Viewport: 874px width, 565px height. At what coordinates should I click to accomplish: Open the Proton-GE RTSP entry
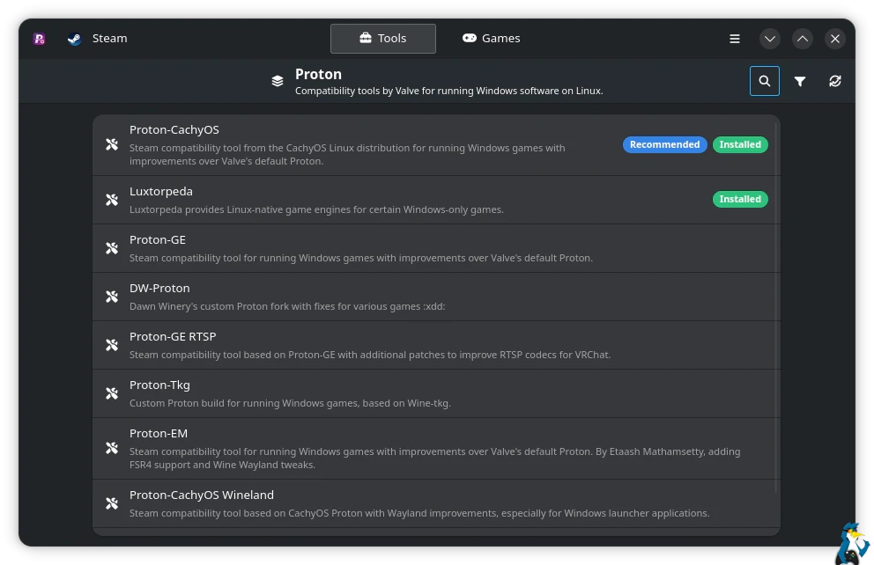(x=436, y=345)
